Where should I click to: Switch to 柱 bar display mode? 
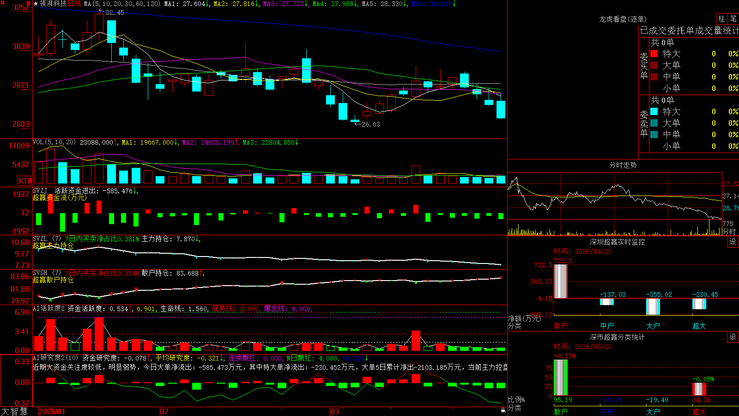(721, 19)
